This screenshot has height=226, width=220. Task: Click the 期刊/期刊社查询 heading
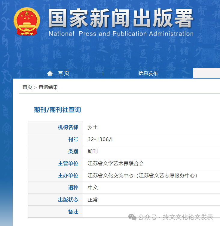tap(57, 110)
